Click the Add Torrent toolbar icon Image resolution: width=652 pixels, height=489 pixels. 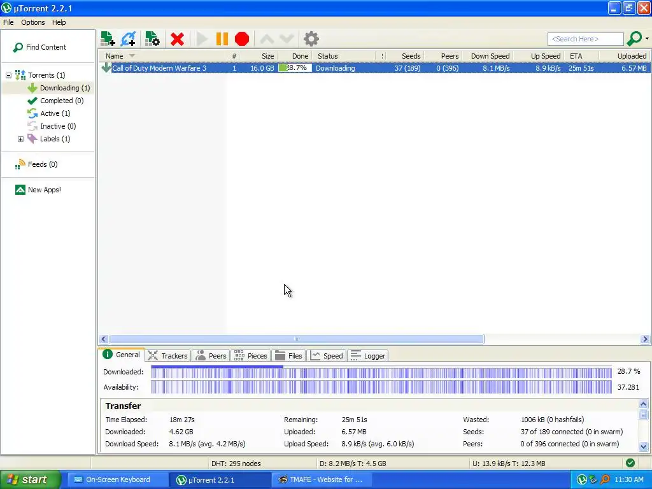pos(108,39)
